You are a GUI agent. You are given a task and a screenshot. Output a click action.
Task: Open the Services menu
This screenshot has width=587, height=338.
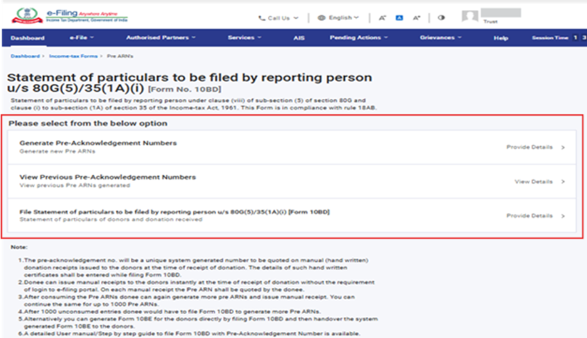[x=245, y=37]
